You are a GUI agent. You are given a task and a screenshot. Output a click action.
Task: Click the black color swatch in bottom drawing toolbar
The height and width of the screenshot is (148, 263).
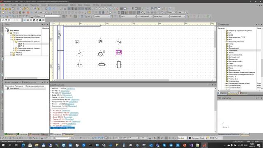[42, 138]
